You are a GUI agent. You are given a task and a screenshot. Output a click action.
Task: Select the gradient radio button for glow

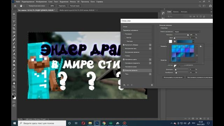click(175, 41)
